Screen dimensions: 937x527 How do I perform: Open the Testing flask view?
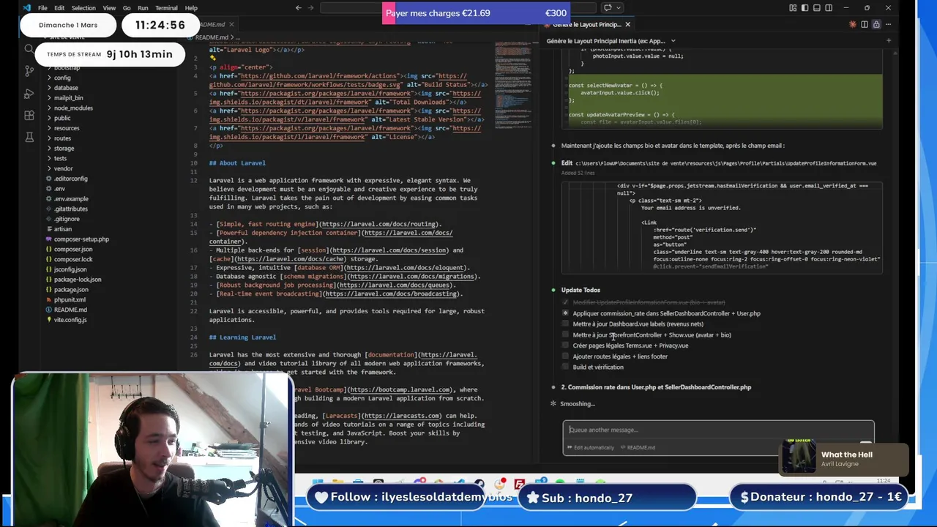tap(29, 137)
